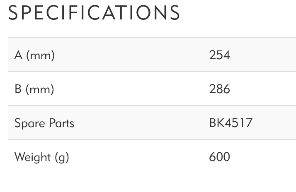Click empty space between A (mm) and 254

coord(133,55)
